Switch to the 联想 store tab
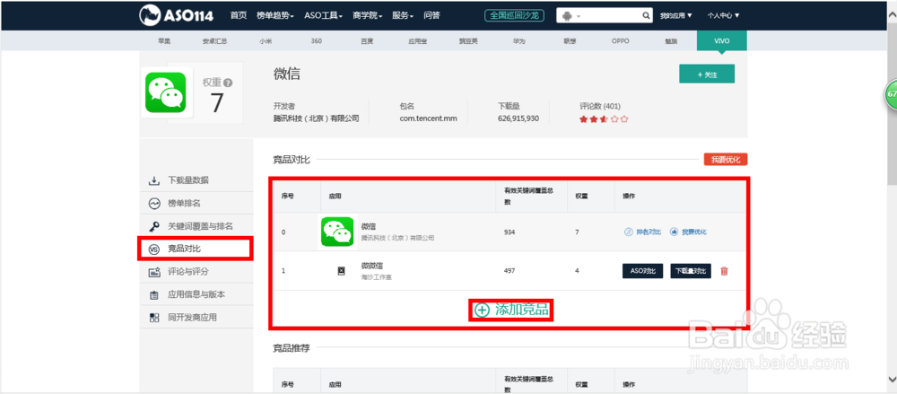 570,41
